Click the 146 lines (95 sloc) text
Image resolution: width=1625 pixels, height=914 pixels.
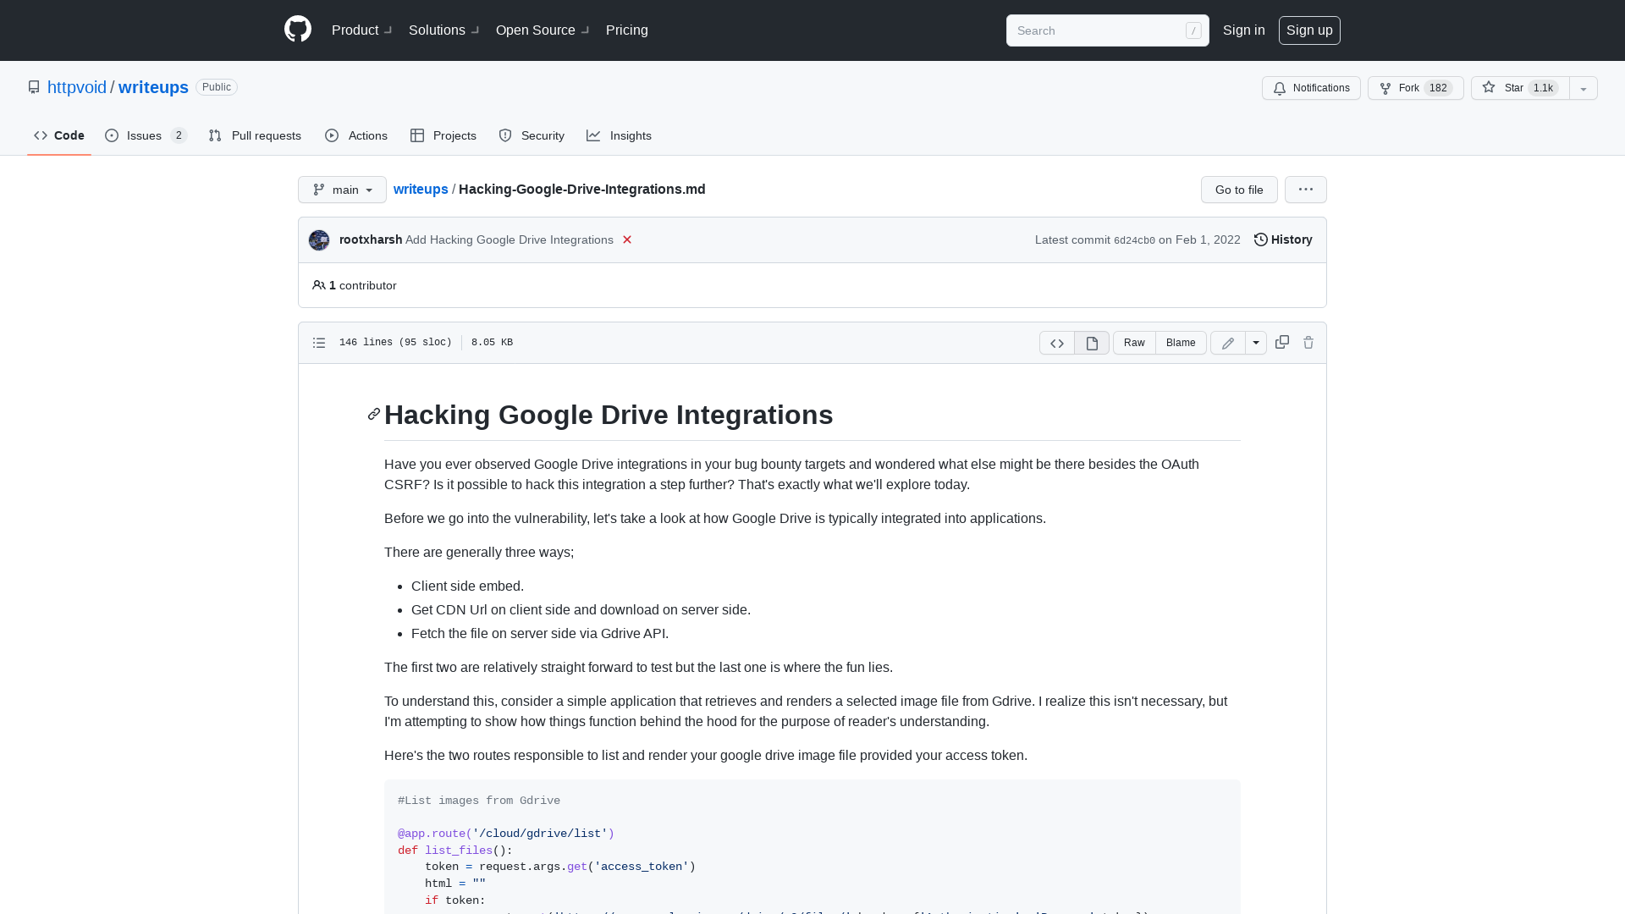pyautogui.click(x=395, y=343)
